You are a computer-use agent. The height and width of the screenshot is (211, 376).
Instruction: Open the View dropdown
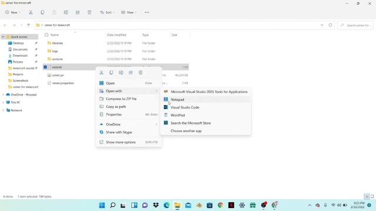pyautogui.click(x=129, y=12)
